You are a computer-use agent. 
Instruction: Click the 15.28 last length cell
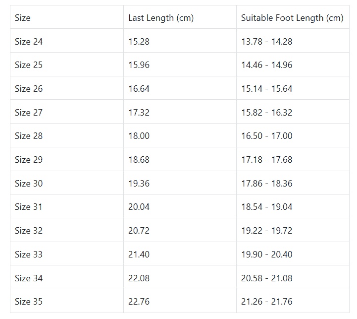click(139, 42)
